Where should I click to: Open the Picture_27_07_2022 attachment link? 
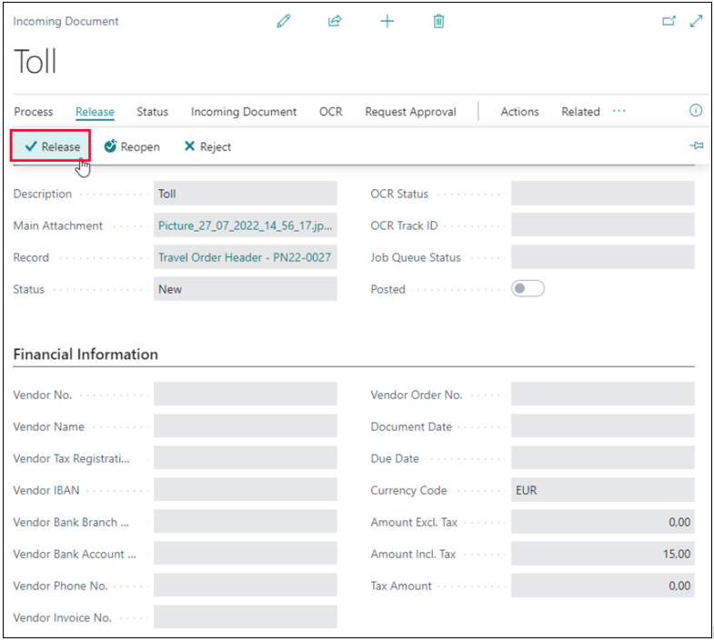(x=245, y=225)
